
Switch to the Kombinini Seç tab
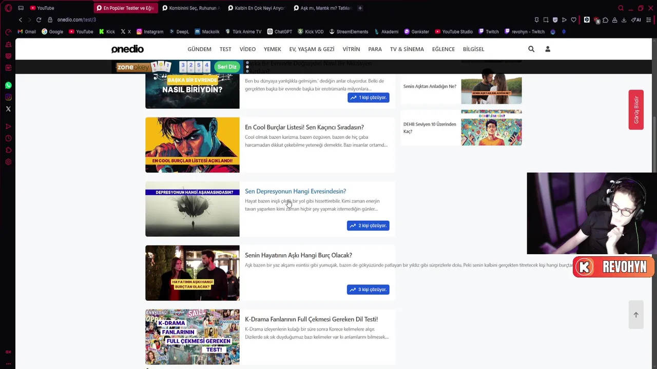pos(190,8)
